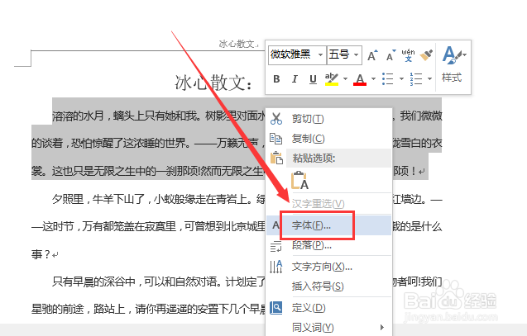Image resolution: width=527 pixels, height=336 pixels.
Task: Click the document title 冰心散文:
Action: click(x=213, y=83)
